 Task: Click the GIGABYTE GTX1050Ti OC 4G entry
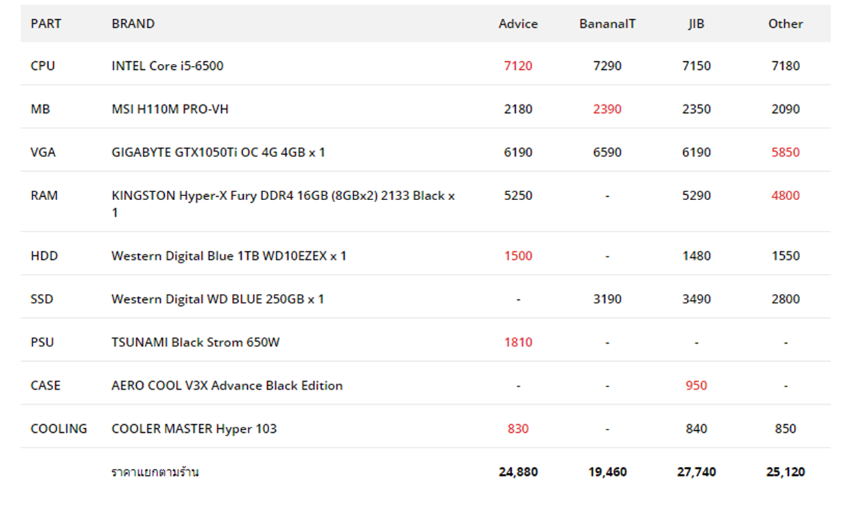tap(218, 152)
